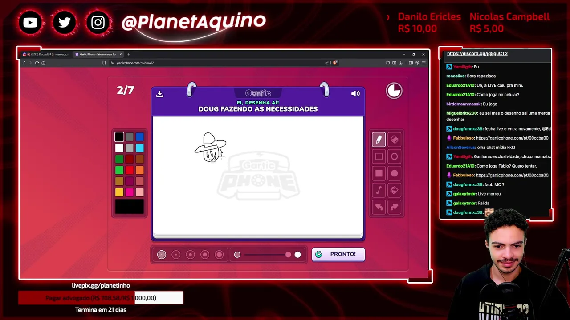Pick the dark green color swatch
The image size is (570, 320).
tap(119, 159)
